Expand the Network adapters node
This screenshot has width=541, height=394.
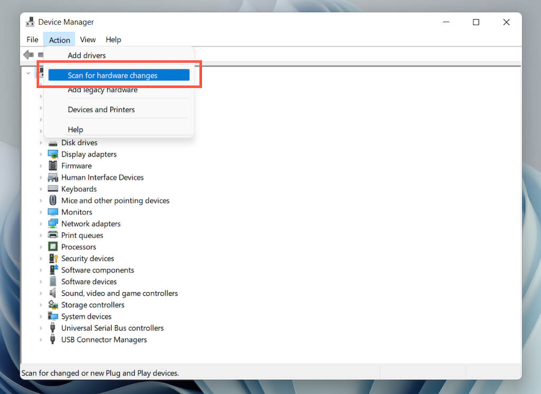pyautogui.click(x=41, y=223)
